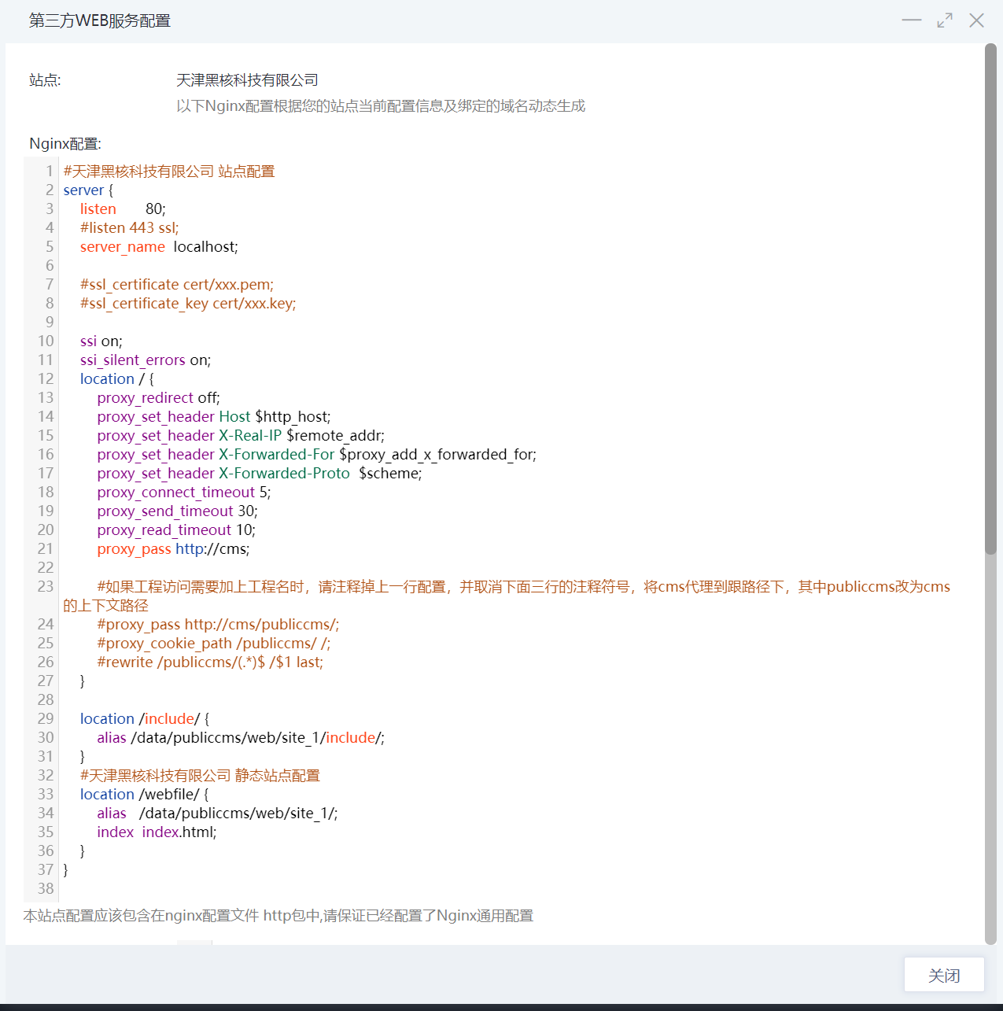Click line number 38 in the gutter
The height and width of the screenshot is (1011, 1003).
click(x=46, y=889)
